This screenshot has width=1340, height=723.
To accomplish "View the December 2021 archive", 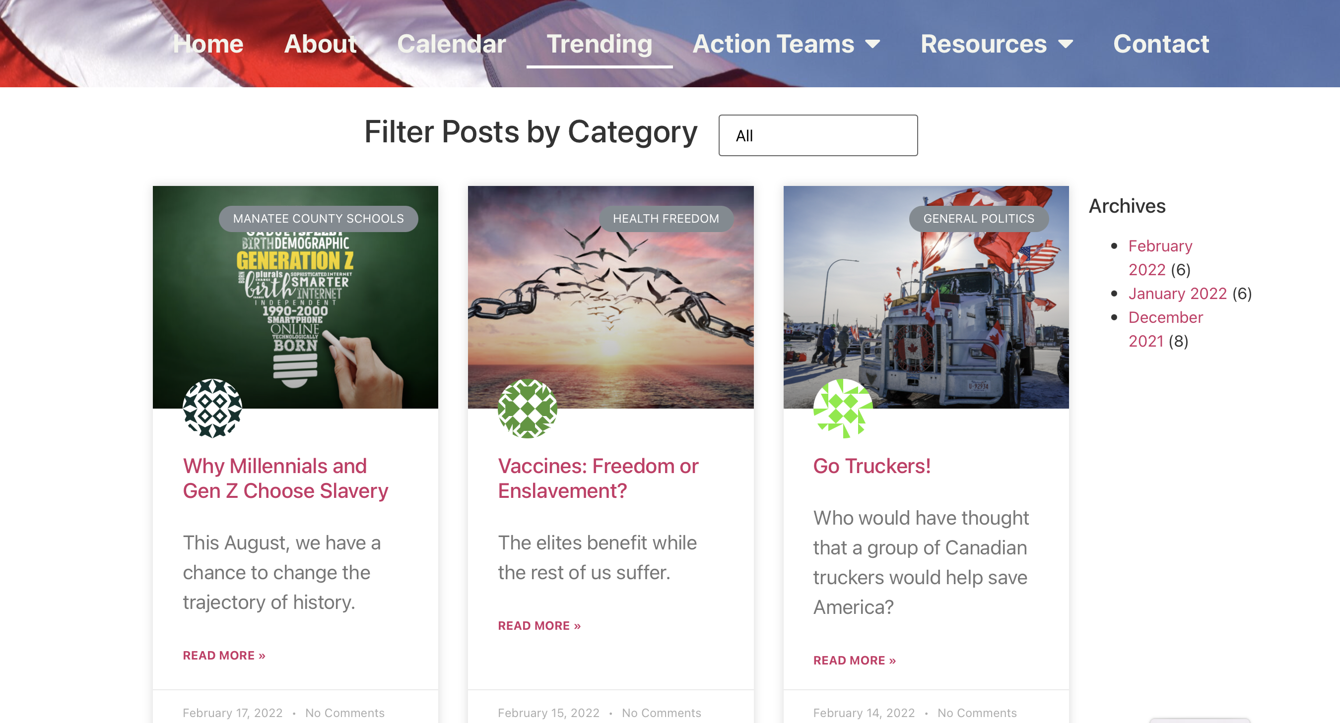I will (x=1166, y=329).
